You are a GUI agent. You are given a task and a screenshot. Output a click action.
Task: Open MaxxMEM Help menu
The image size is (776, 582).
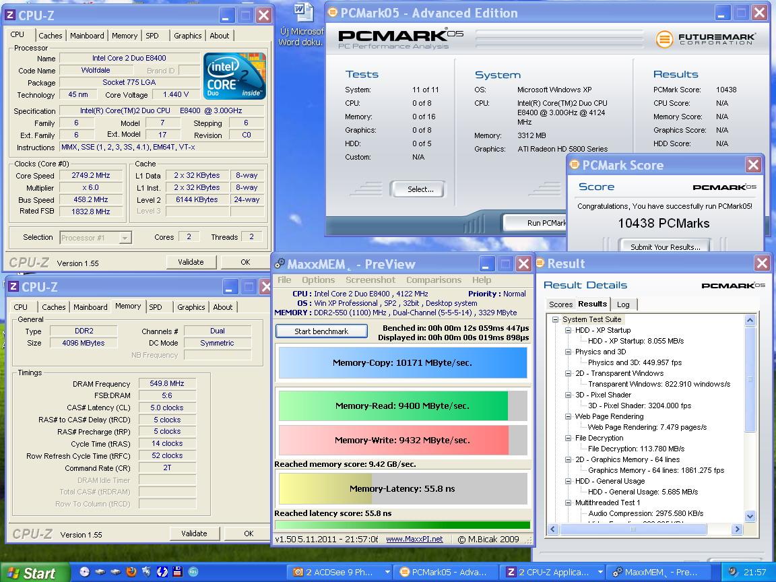[x=482, y=280]
